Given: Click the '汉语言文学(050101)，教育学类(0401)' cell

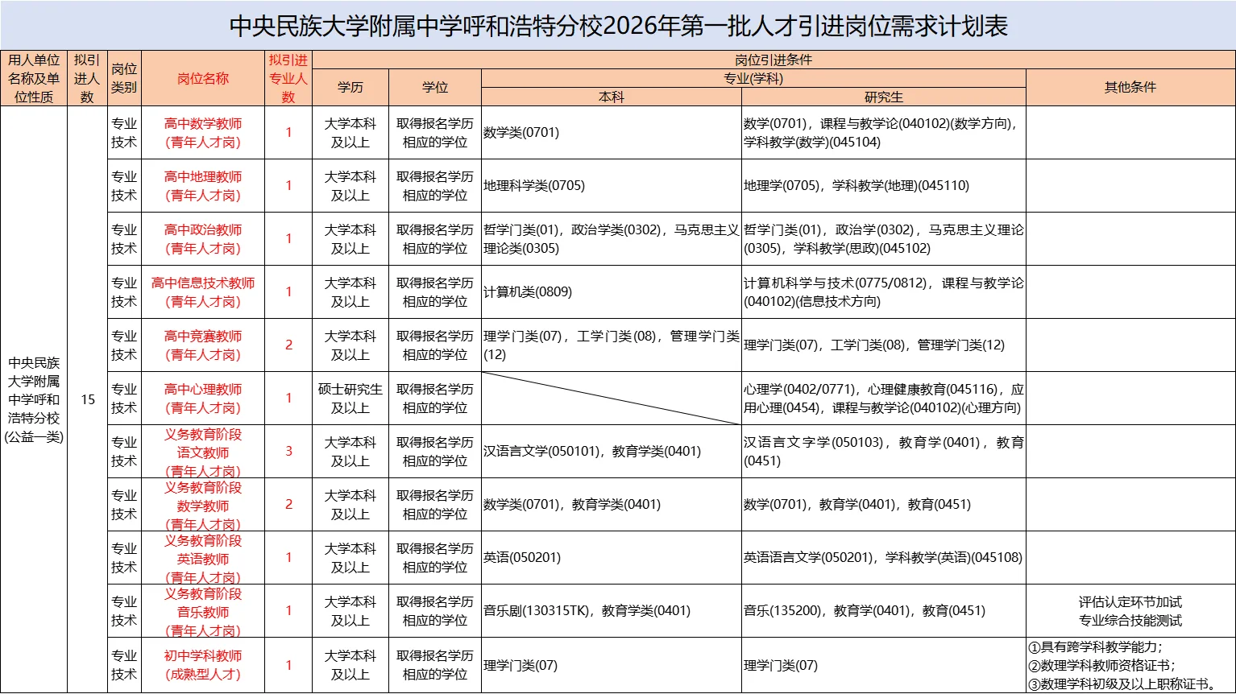Looking at the screenshot, I should [x=612, y=452].
